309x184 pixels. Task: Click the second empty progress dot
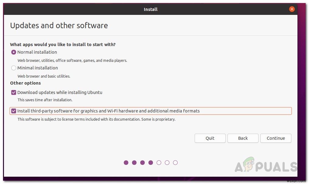pyautogui.click(x=167, y=163)
